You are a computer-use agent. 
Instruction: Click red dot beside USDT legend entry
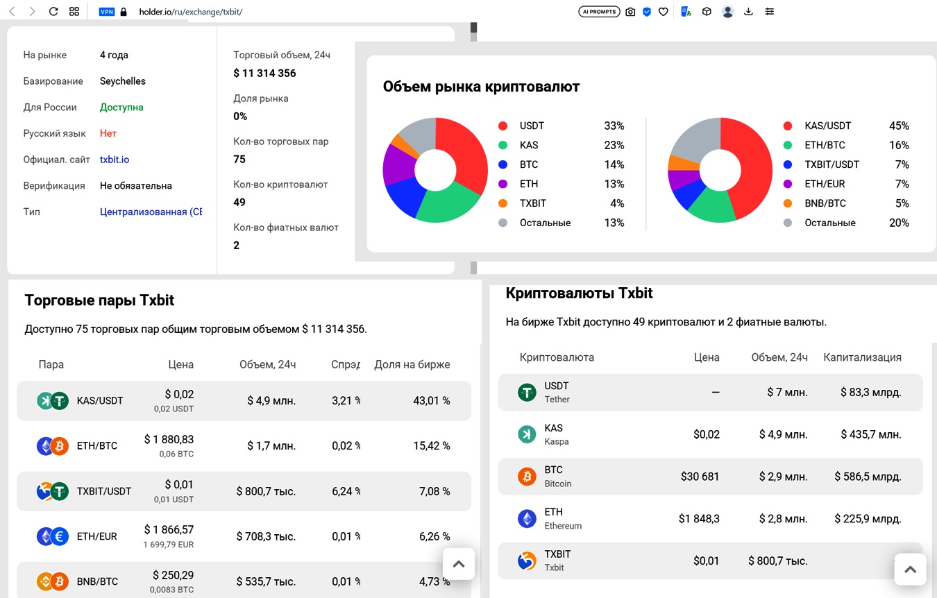[x=503, y=126]
